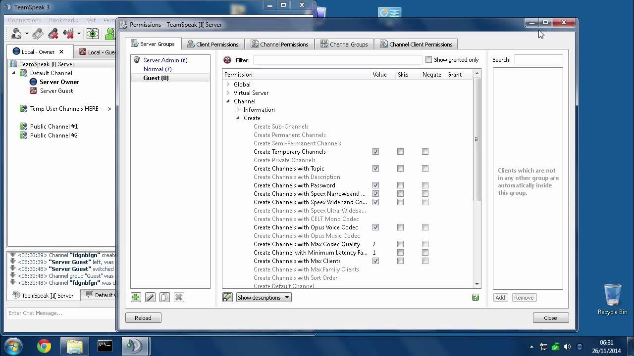
Task: Click the Filter input field
Action: (338, 60)
